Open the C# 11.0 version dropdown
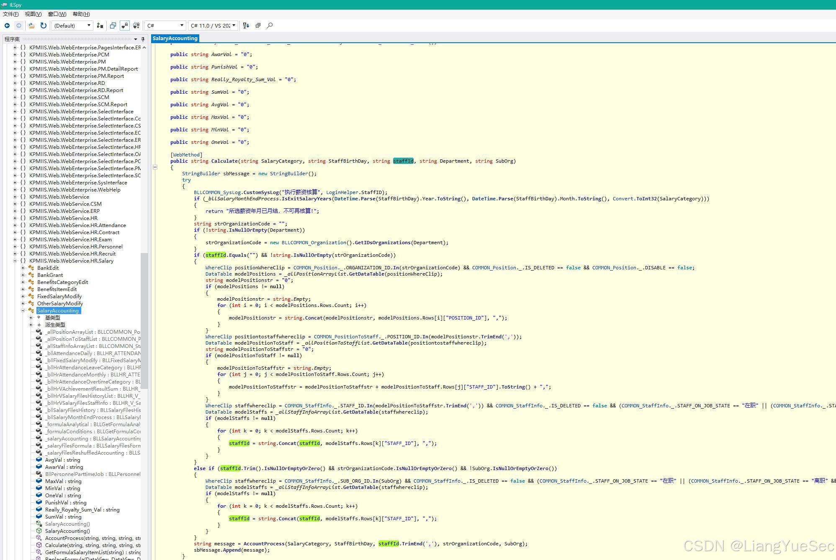This screenshot has height=560, width=836. 213,26
